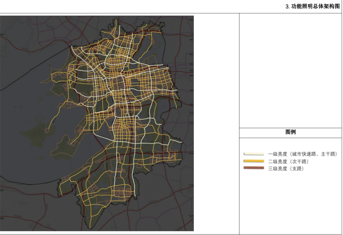Viewport: 343px width, 235px height.
Task: Select the 三级亮度（支路）legend label
Action: point(285,169)
